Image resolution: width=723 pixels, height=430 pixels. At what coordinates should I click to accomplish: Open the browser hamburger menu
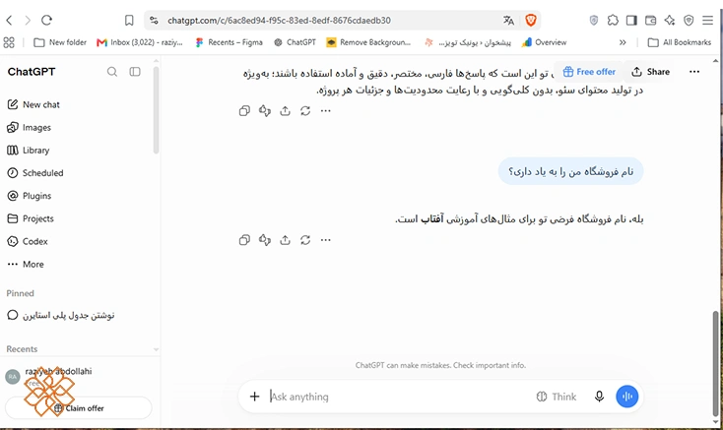point(708,21)
